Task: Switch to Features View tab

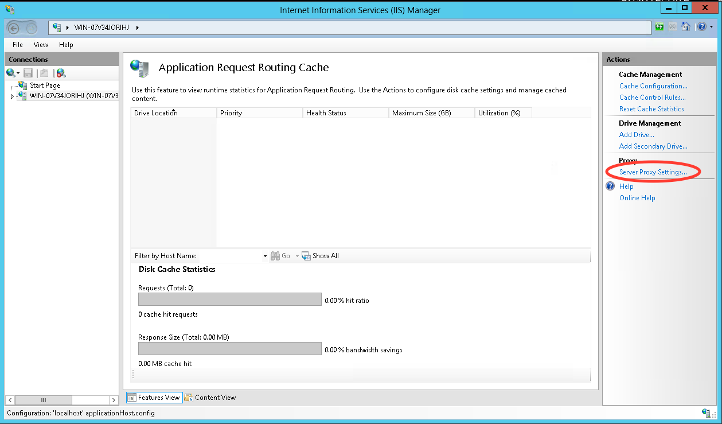Action: (x=154, y=398)
